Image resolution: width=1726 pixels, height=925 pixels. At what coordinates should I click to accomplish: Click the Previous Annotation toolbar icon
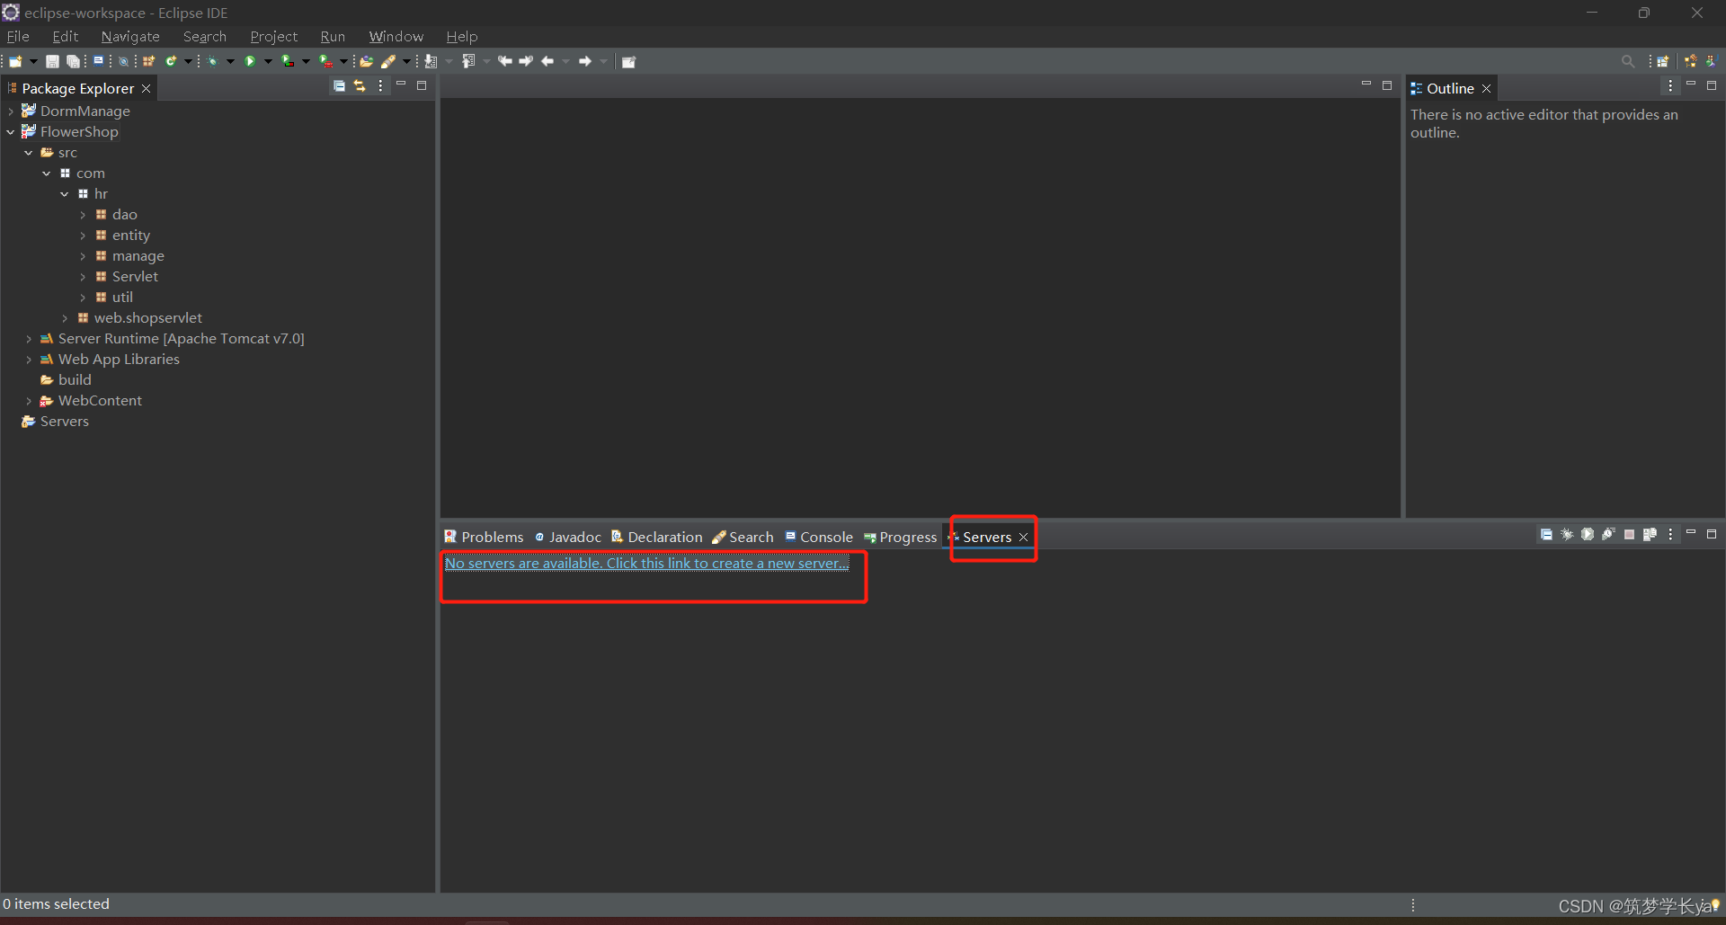pos(468,61)
